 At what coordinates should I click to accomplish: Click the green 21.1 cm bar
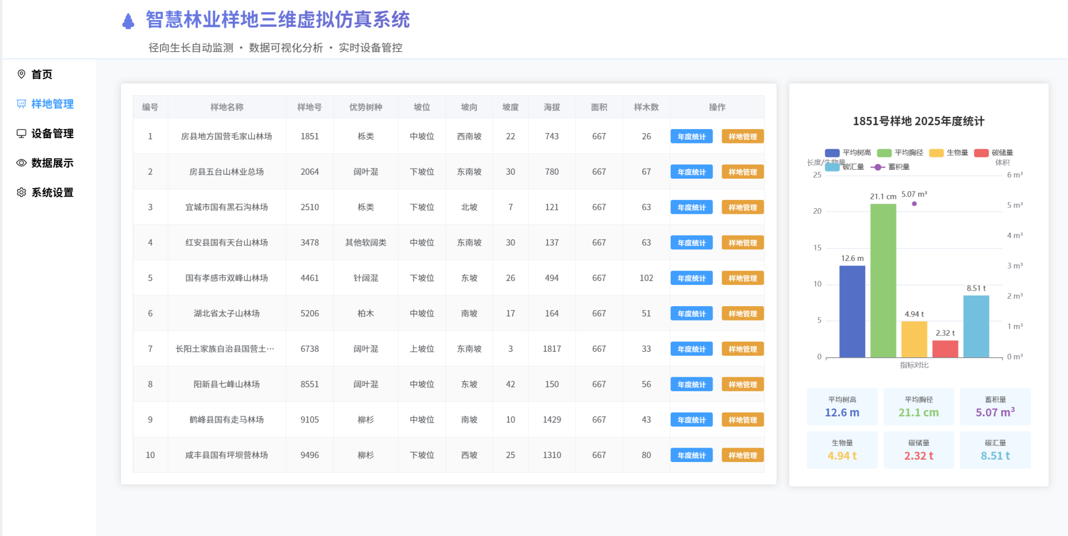click(x=883, y=281)
